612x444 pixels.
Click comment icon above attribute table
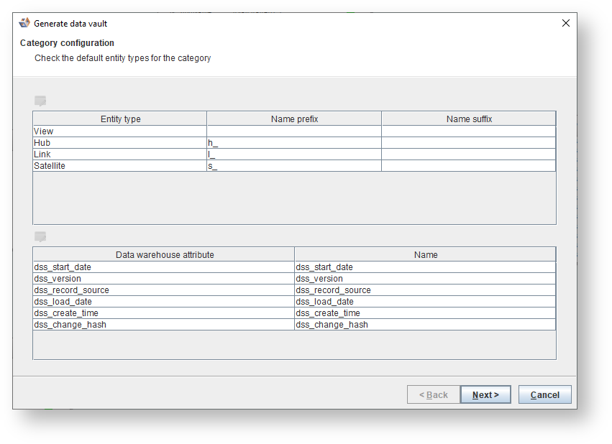[x=40, y=237]
